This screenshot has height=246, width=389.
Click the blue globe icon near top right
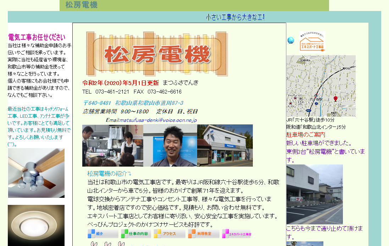pyautogui.click(x=291, y=40)
